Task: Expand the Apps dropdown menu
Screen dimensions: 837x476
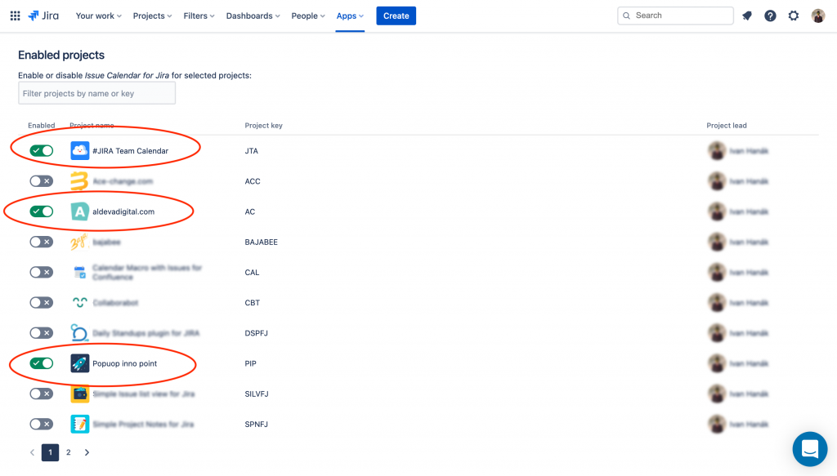Action: pyautogui.click(x=350, y=16)
